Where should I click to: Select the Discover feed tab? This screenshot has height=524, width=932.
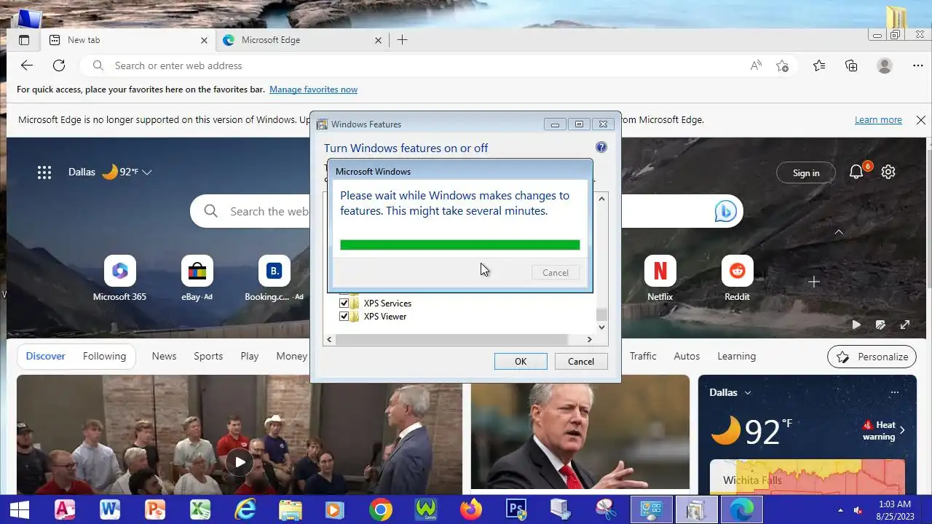(x=45, y=356)
